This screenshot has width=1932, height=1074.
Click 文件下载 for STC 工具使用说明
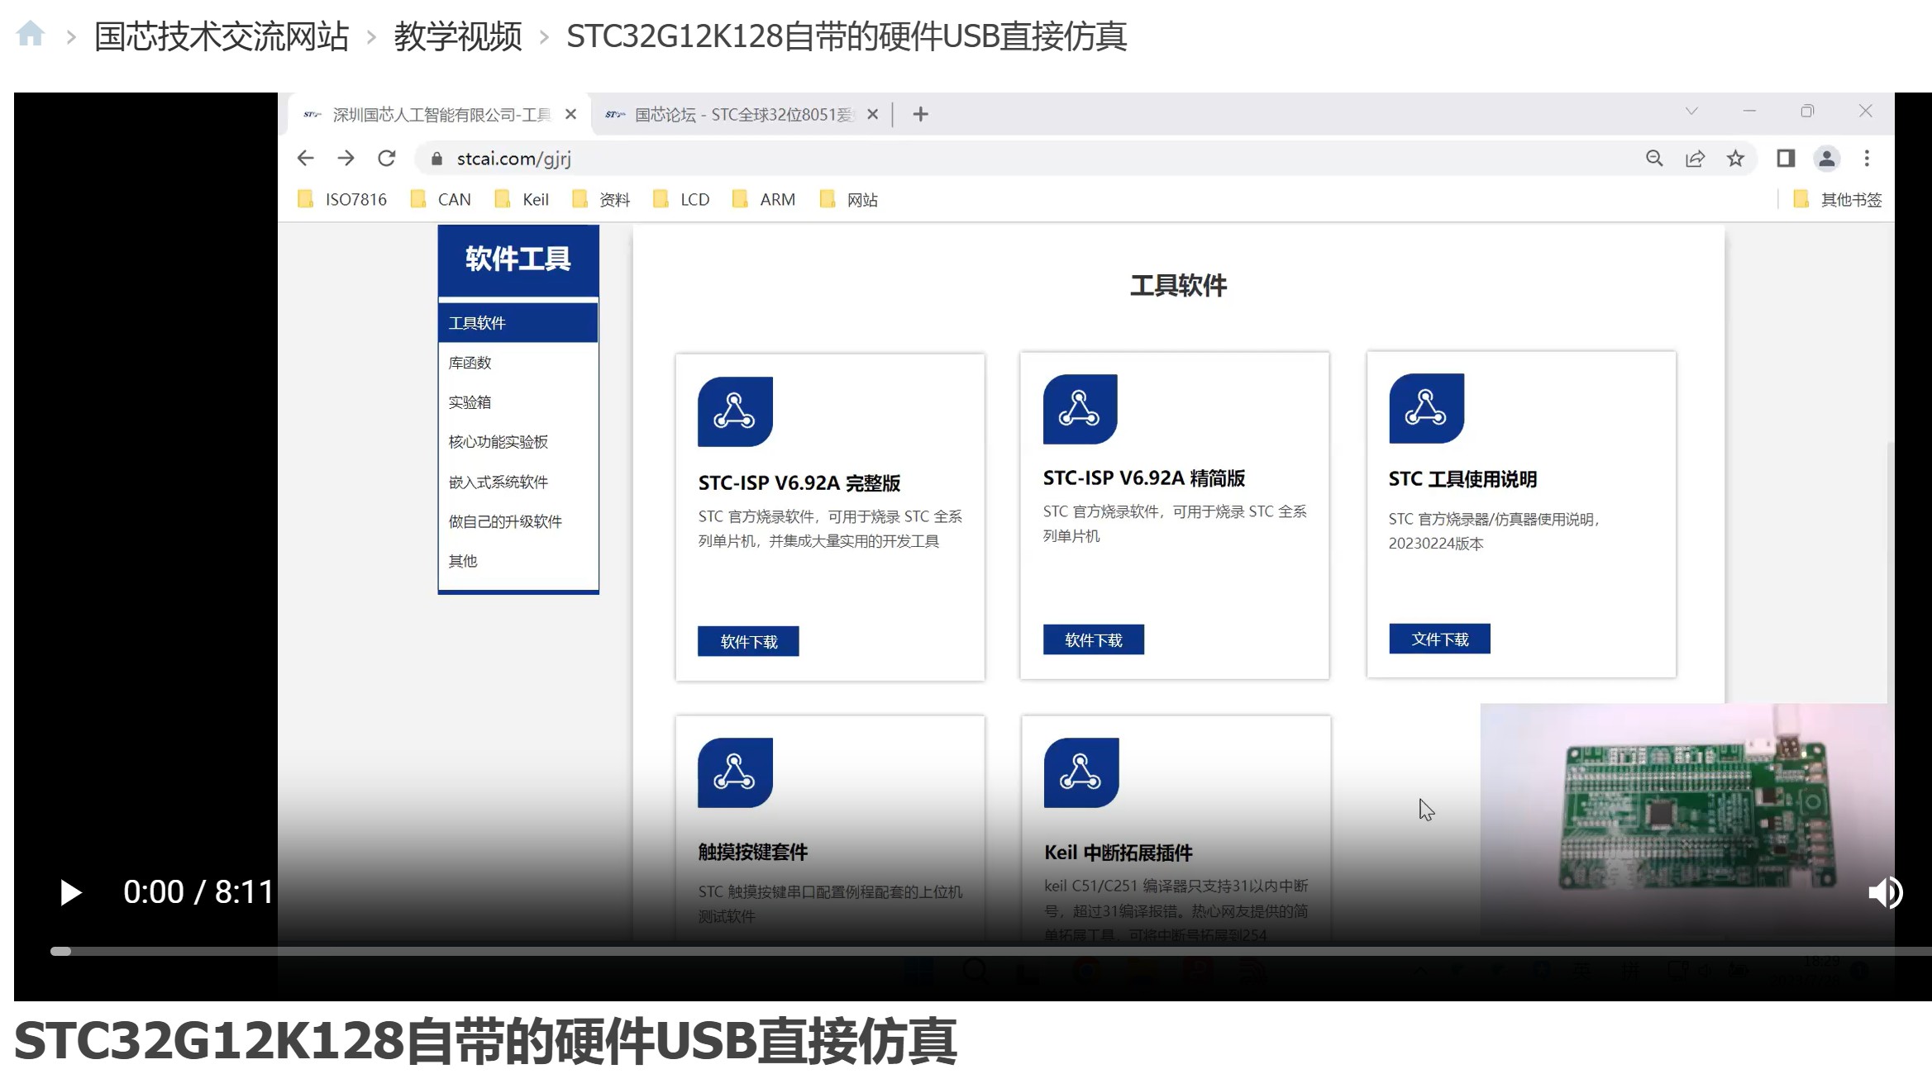tap(1439, 639)
